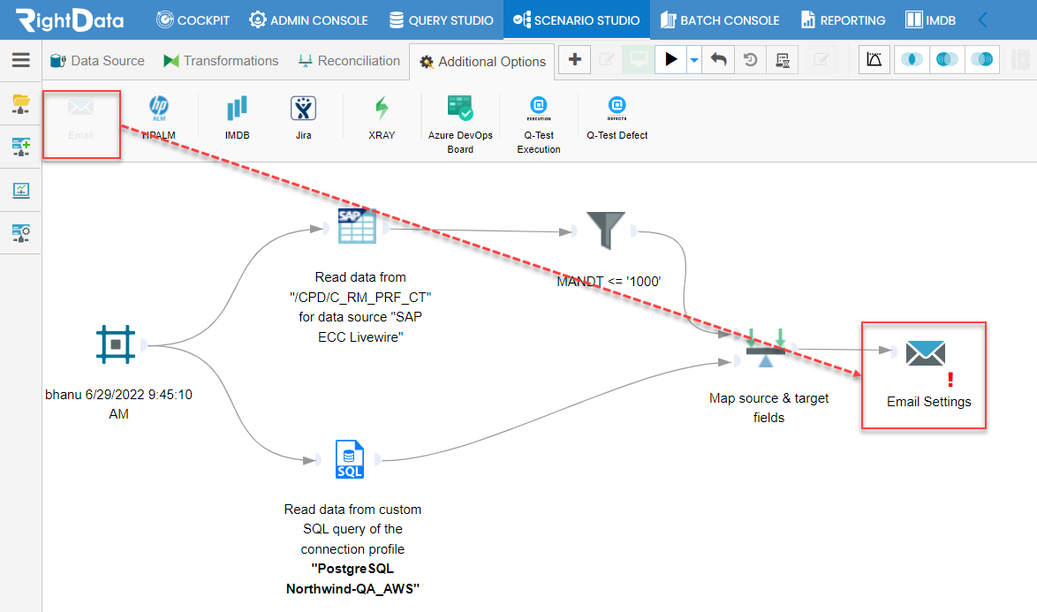Viewport: 1037px width, 612px height.
Task: Expand the run options dropdown arrow
Action: click(x=693, y=60)
